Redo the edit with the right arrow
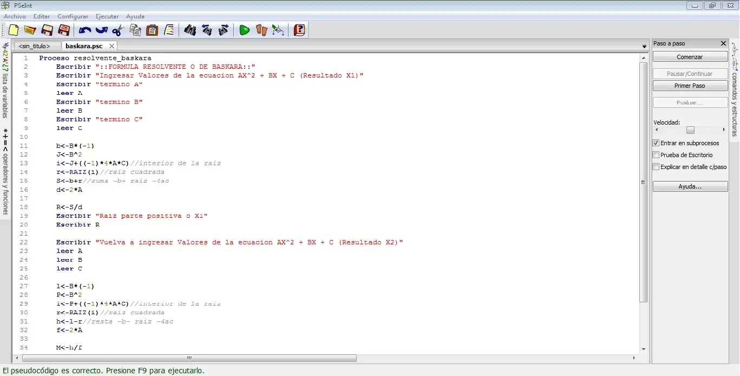The width and height of the screenshot is (740, 376). coord(101,30)
